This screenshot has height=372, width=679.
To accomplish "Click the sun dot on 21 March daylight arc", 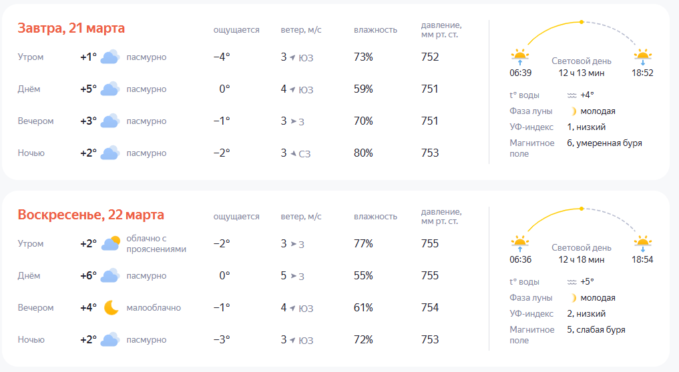I will coord(582,23).
